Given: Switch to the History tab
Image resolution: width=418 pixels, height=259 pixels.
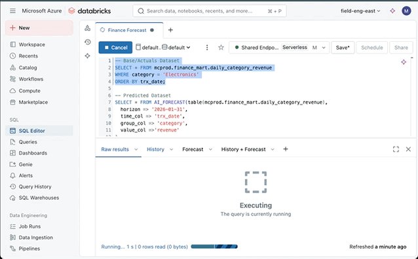Looking at the screenshot, I should point(155,149).
